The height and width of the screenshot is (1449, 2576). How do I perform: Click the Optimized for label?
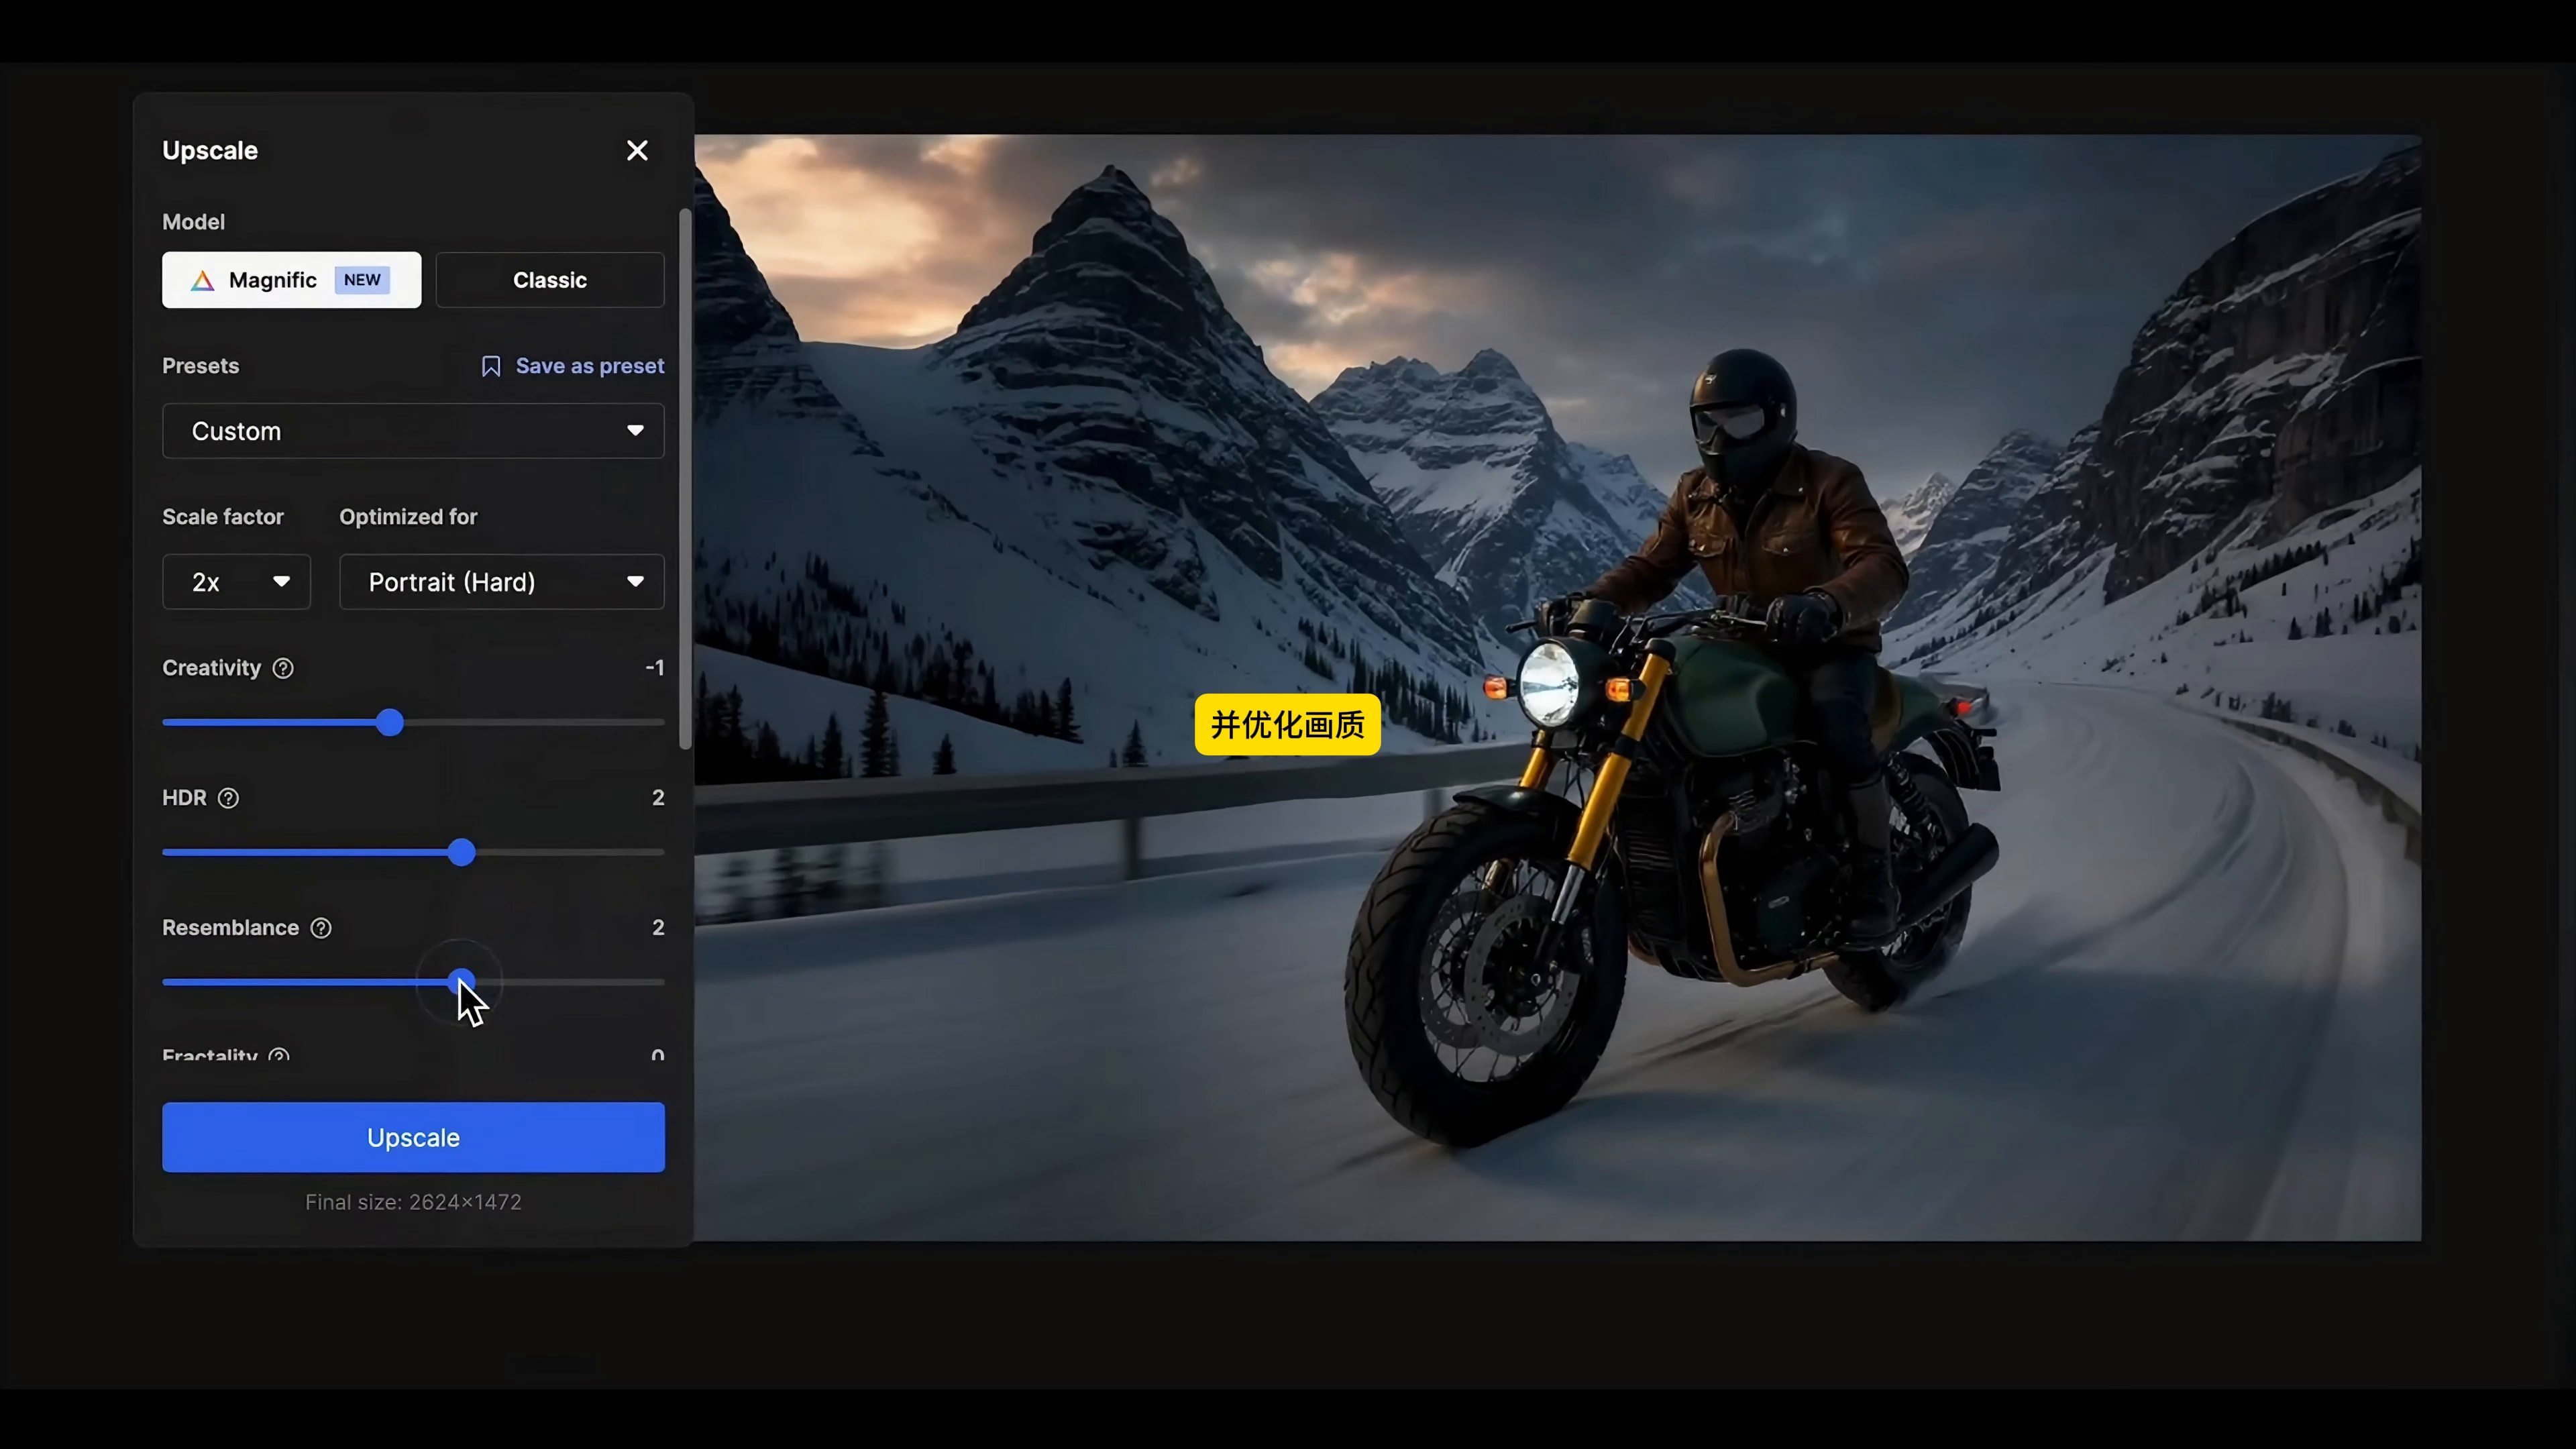tap(408, 517)
